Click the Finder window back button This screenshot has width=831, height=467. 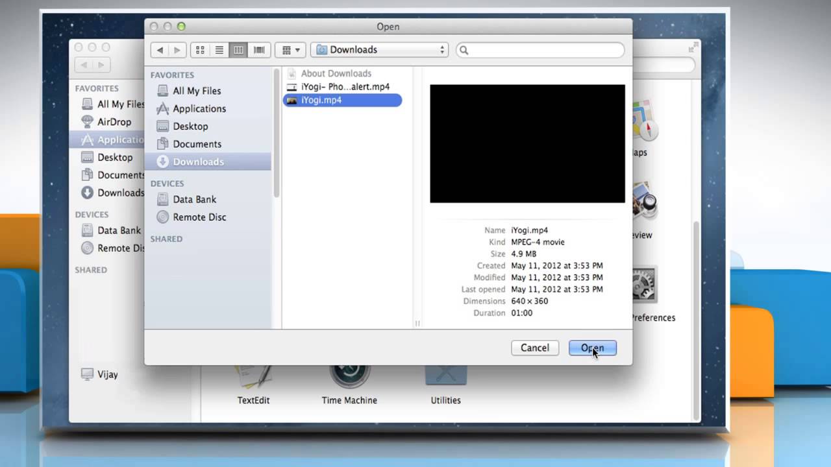point(85,65)
